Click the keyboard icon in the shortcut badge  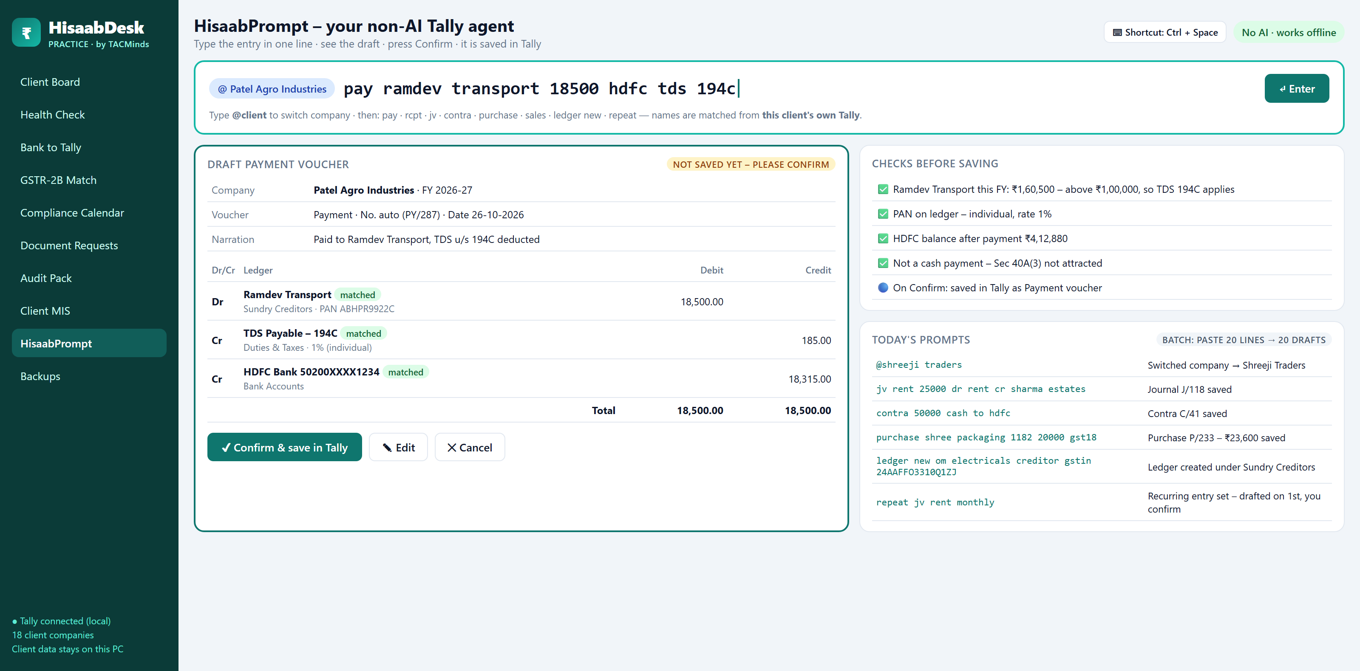[1117, 32]
